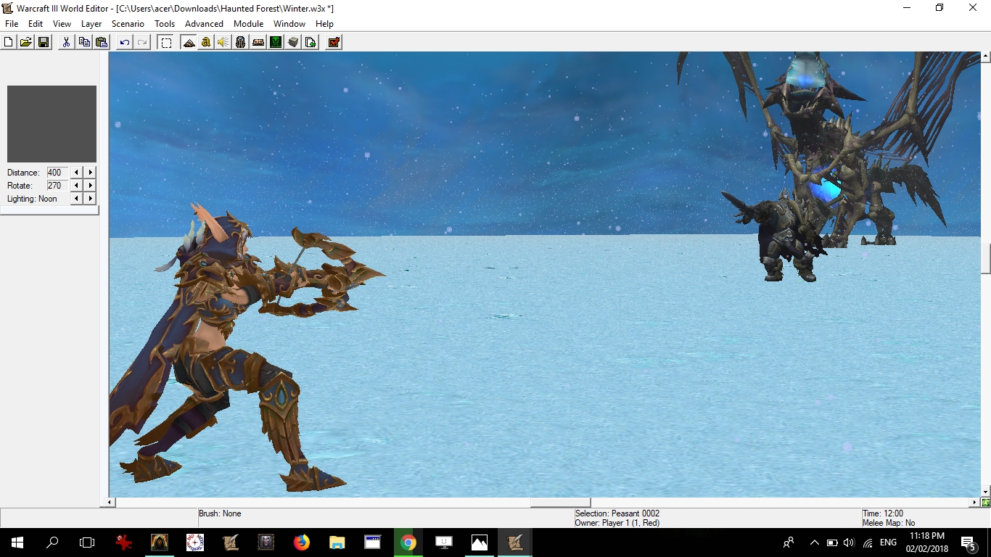Click the taskbar clock showing 11:18 PM
This screenshot has width=991, height=557.
pyautogui.click(x=926, y=542)
